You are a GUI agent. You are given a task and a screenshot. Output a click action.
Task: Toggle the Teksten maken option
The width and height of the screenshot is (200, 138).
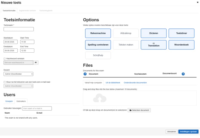click(126, 45)
